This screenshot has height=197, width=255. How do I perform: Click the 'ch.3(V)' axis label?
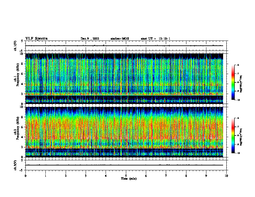pos(15,165)
